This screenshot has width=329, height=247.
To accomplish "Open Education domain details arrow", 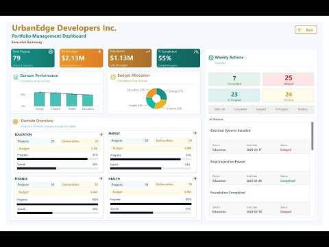I will (x=101, y=134).
